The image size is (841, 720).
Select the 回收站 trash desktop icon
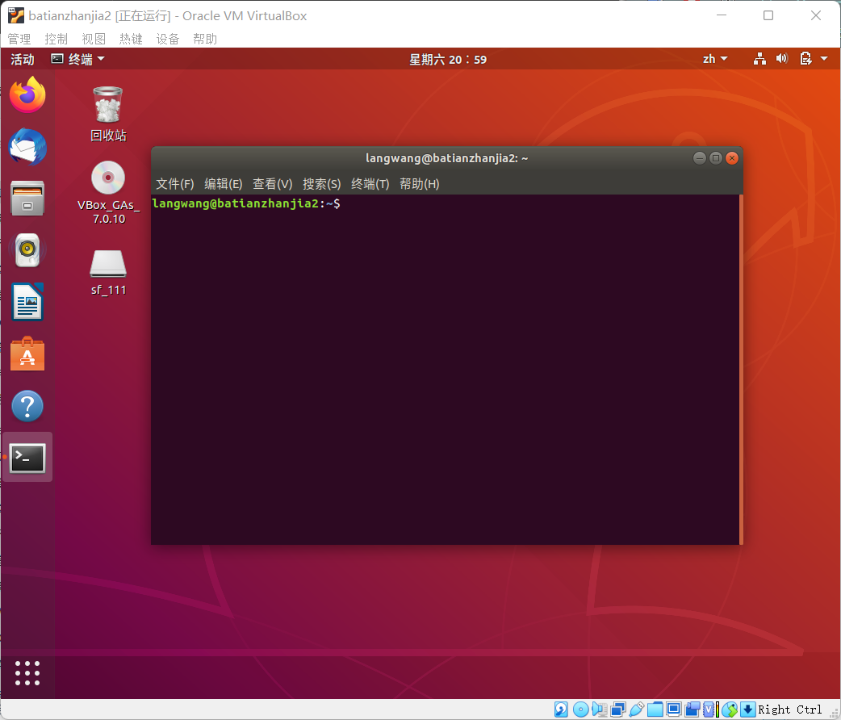click(108, 114)
